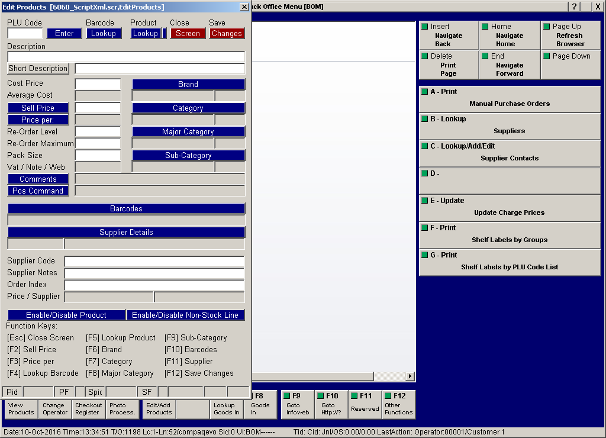
Task: Click the Checkout Register bottom button
Action: pyautogui.click(x=89, y=409)
